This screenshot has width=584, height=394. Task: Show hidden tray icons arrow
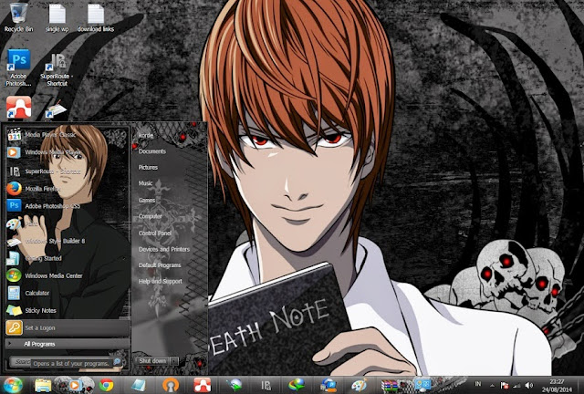coord(493,386)
